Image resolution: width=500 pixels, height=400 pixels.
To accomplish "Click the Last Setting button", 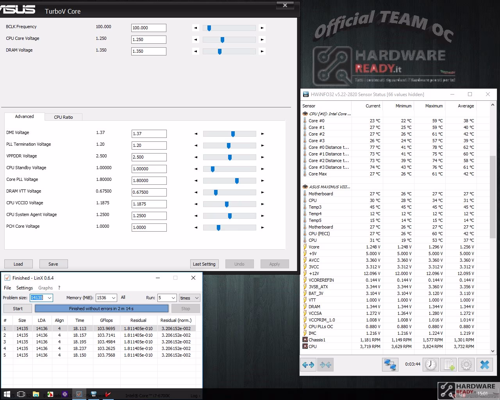I will [x=204, y=264].
